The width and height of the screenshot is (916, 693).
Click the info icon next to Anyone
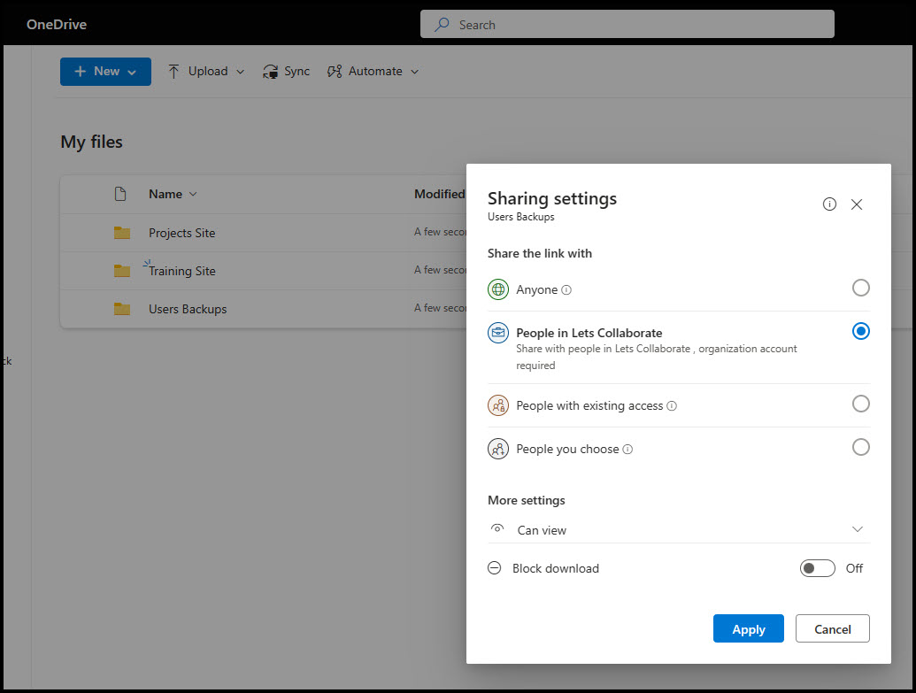pos(566,290)
